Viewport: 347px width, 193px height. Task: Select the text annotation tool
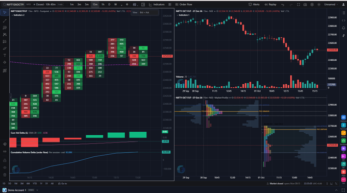(x=5, y=55)
